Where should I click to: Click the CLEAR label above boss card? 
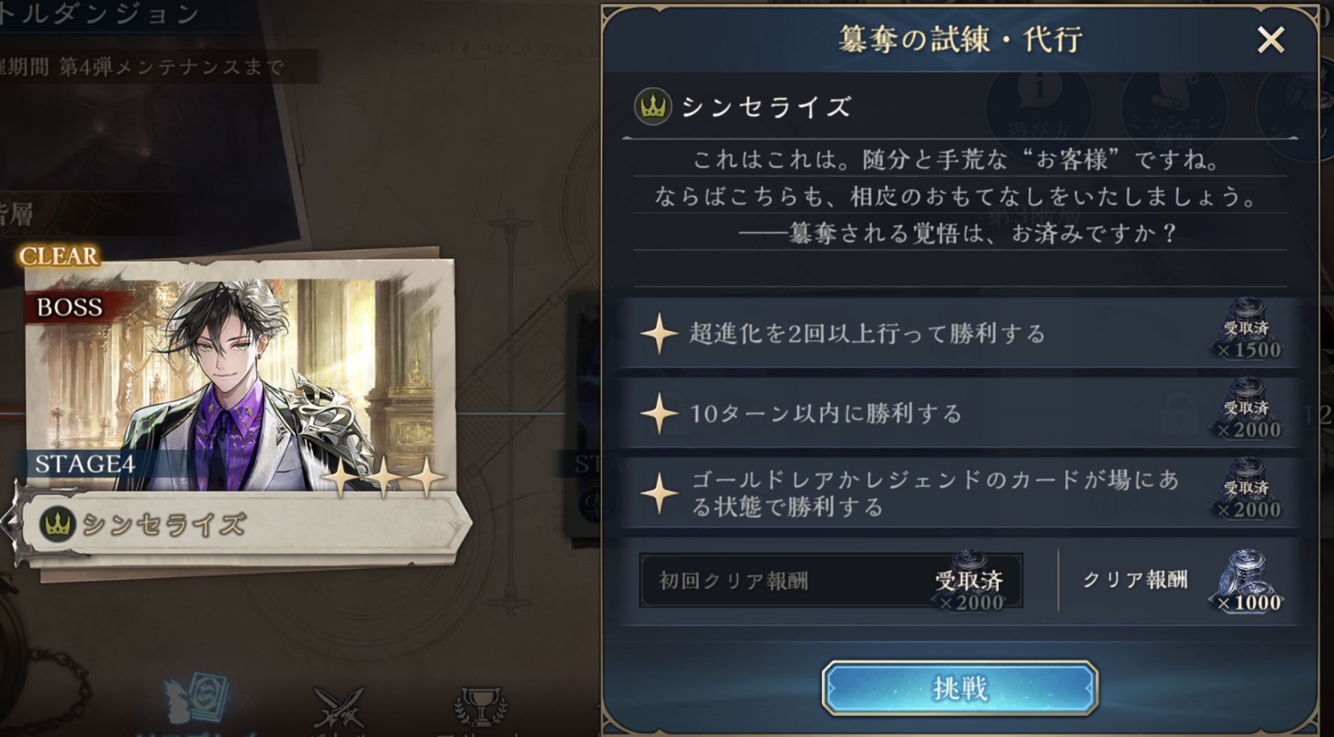point(59,256)
